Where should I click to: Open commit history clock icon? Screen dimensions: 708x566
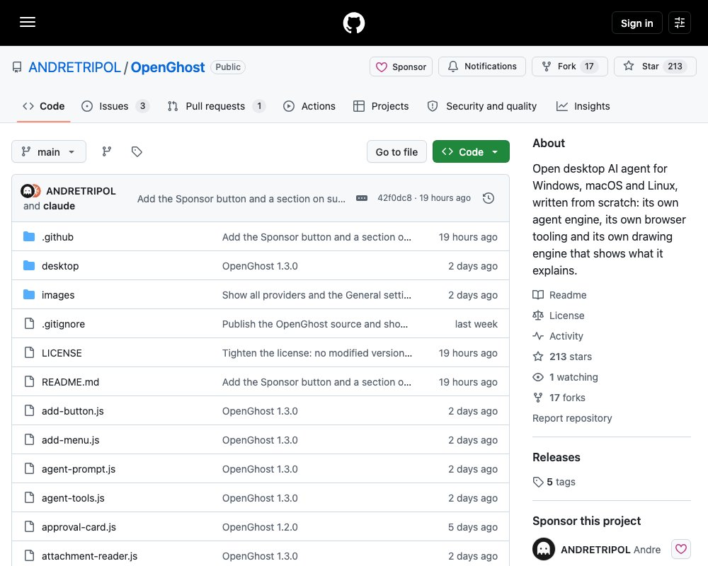click(489, 198)
